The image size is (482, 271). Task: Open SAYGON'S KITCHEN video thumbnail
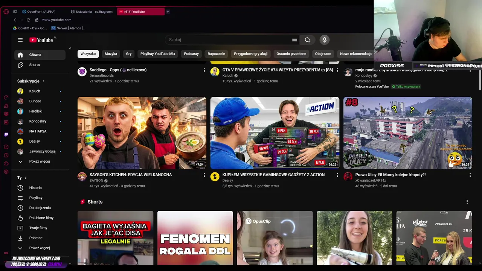[x=142, y=133]
